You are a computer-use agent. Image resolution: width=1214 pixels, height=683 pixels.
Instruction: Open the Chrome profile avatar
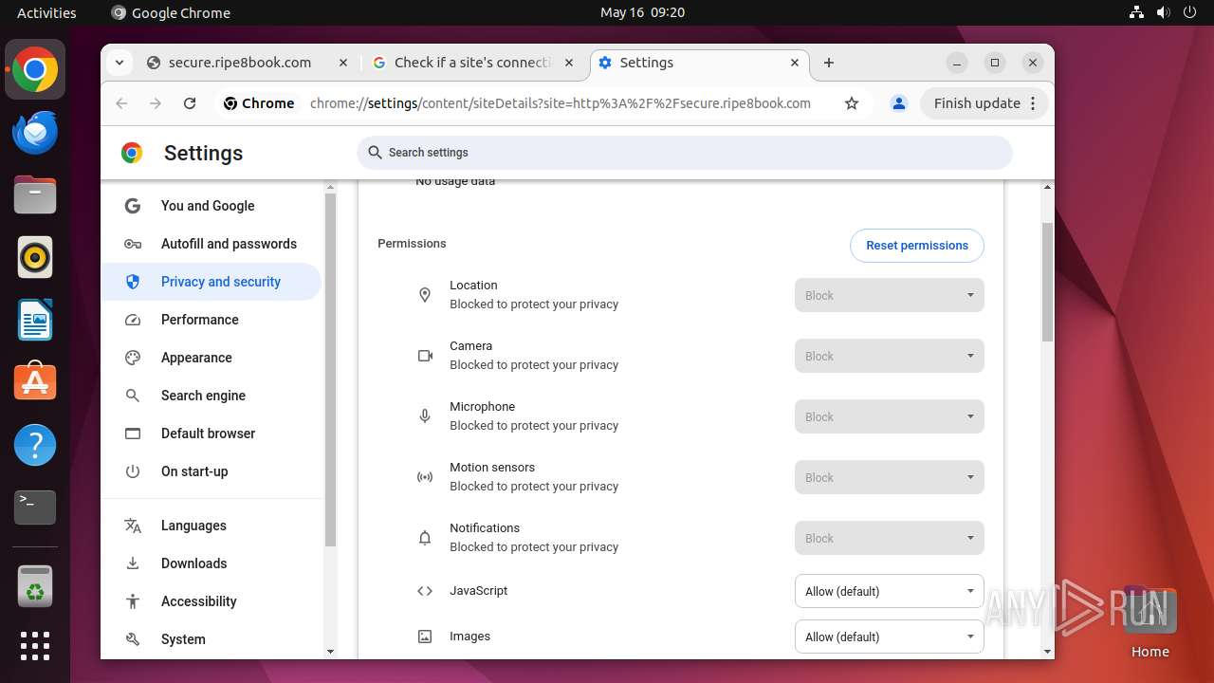click(899, 103)
